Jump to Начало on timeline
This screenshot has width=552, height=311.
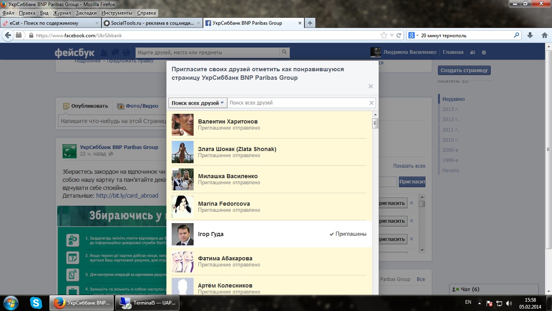pos(451,170)
